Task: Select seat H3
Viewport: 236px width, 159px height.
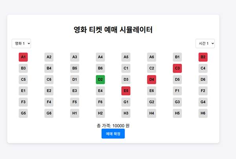Action: [x=126, y=114]
